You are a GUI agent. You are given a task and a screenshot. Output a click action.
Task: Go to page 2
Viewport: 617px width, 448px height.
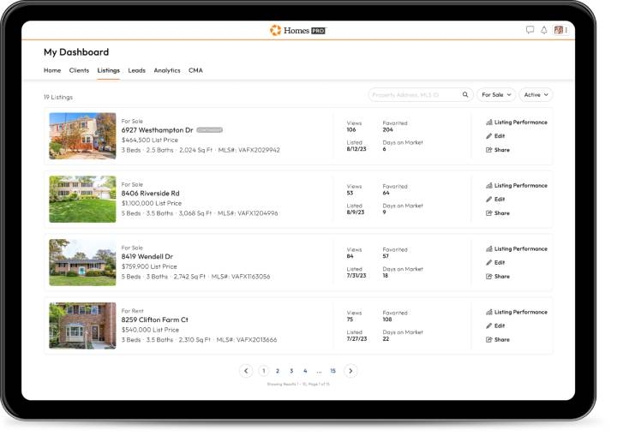click(x=278, y=371)
